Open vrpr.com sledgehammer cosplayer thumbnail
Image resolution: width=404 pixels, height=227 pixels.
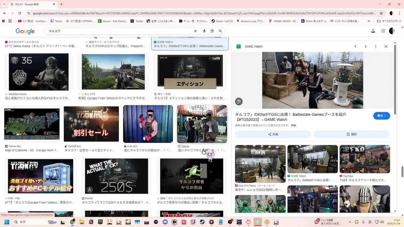148,124
